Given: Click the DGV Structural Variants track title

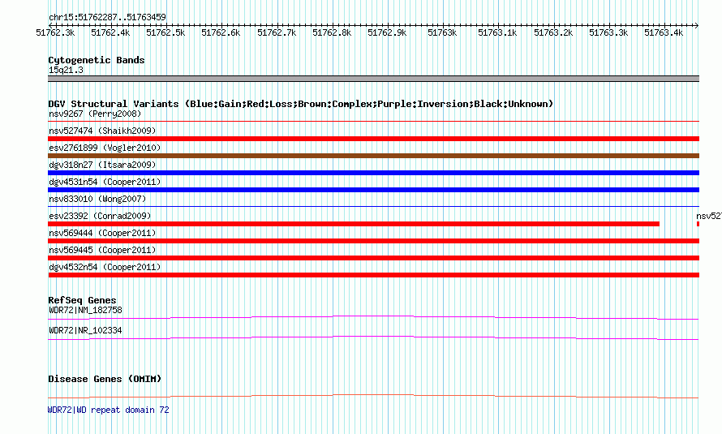Looking at the screenshot, I should coord(300,104).
